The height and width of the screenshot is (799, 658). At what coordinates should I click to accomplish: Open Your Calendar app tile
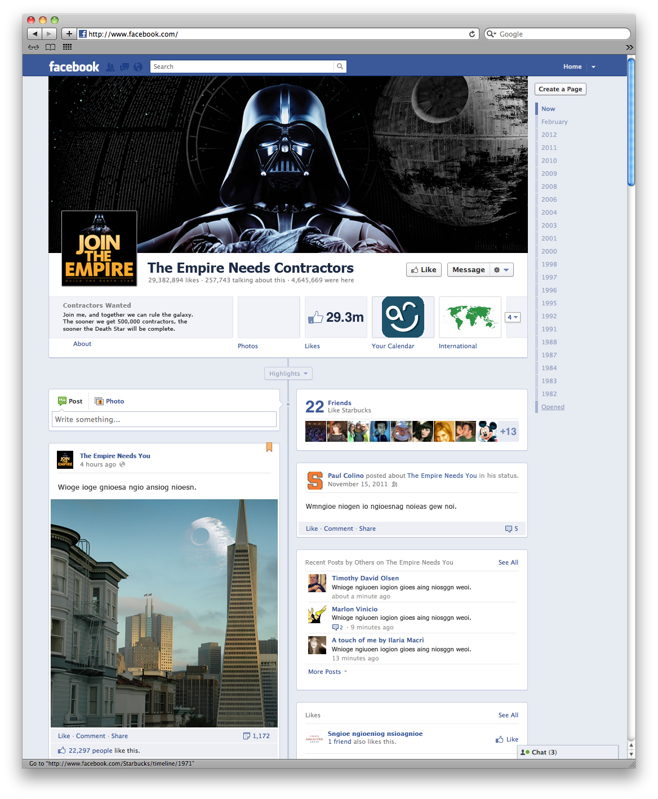(x=403, y=317)
